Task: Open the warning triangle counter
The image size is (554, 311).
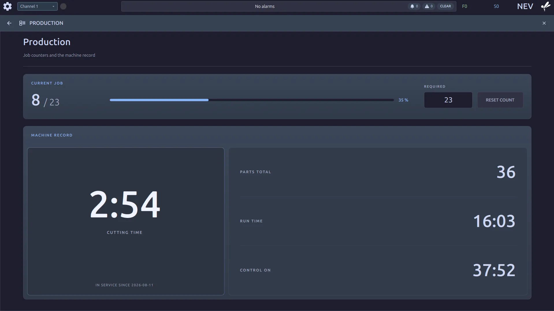Action: coord(429,6)
